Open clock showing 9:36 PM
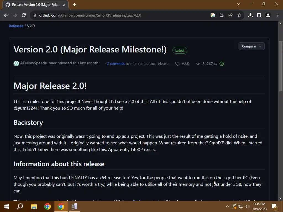The width and height of the screenshot is (283, 212). pyautogui.click(x=260, y=206)
